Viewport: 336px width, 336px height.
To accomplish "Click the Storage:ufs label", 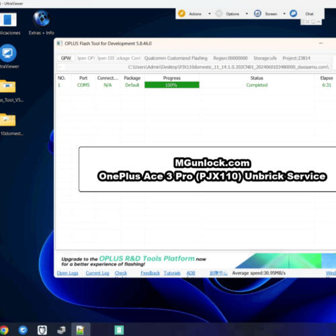I will point(265,58).
